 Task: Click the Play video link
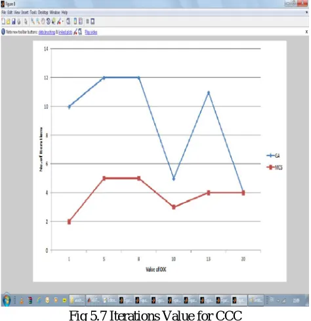91,32
